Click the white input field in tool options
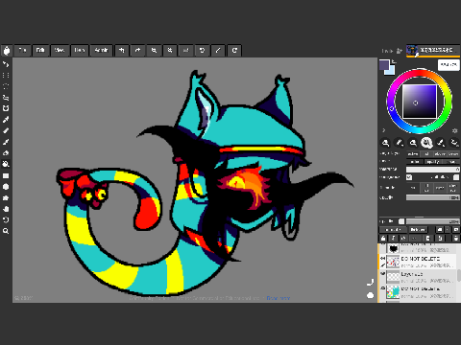This screenshot has height=345, width=461. [x=433, y=170]
